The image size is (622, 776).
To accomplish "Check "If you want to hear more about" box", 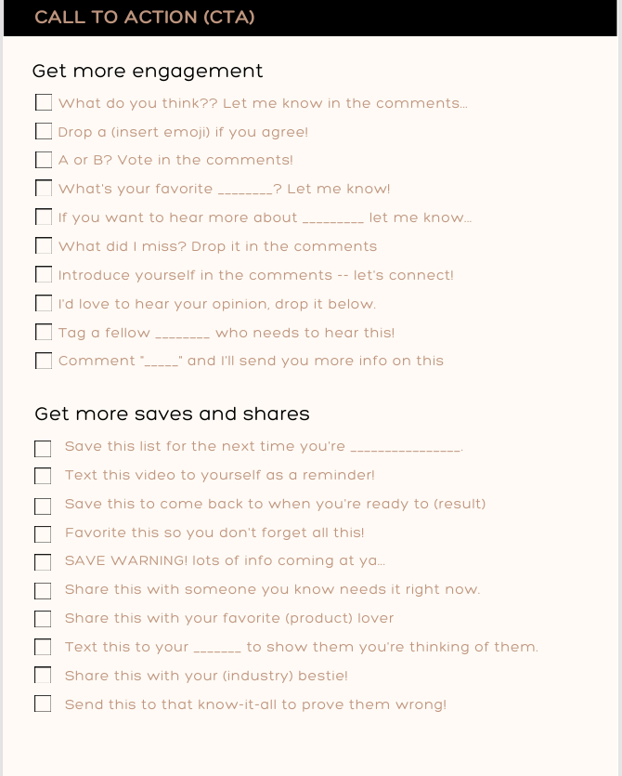I will click(44, 217).
